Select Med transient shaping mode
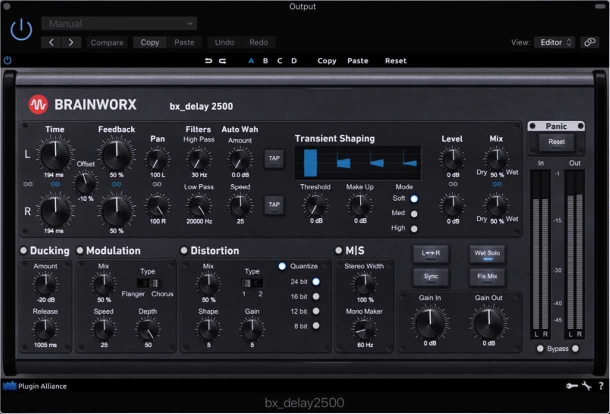 pyautogui.click(x=414, y=214)
